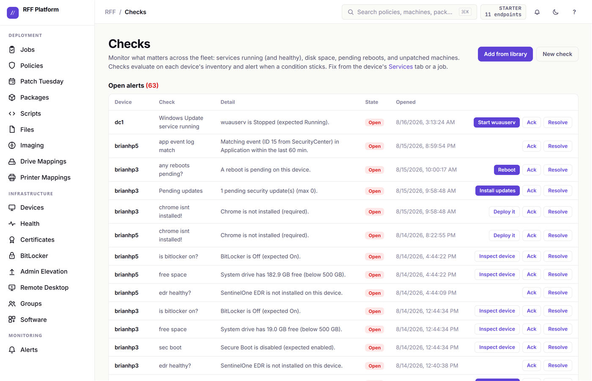Screen dimensions: 592x381
Task: Click RFF breadcrumb link
Action: 110,12
